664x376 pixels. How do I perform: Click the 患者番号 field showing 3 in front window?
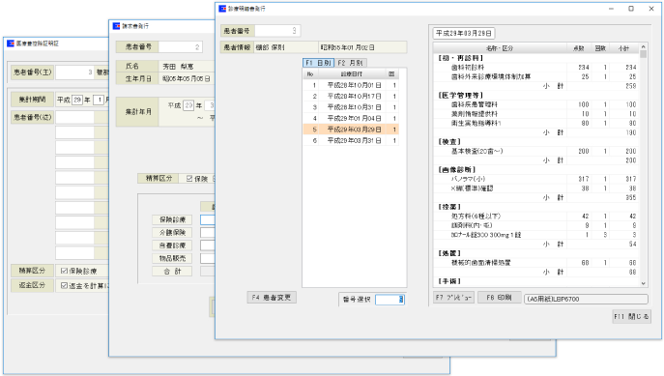point(277,31)
